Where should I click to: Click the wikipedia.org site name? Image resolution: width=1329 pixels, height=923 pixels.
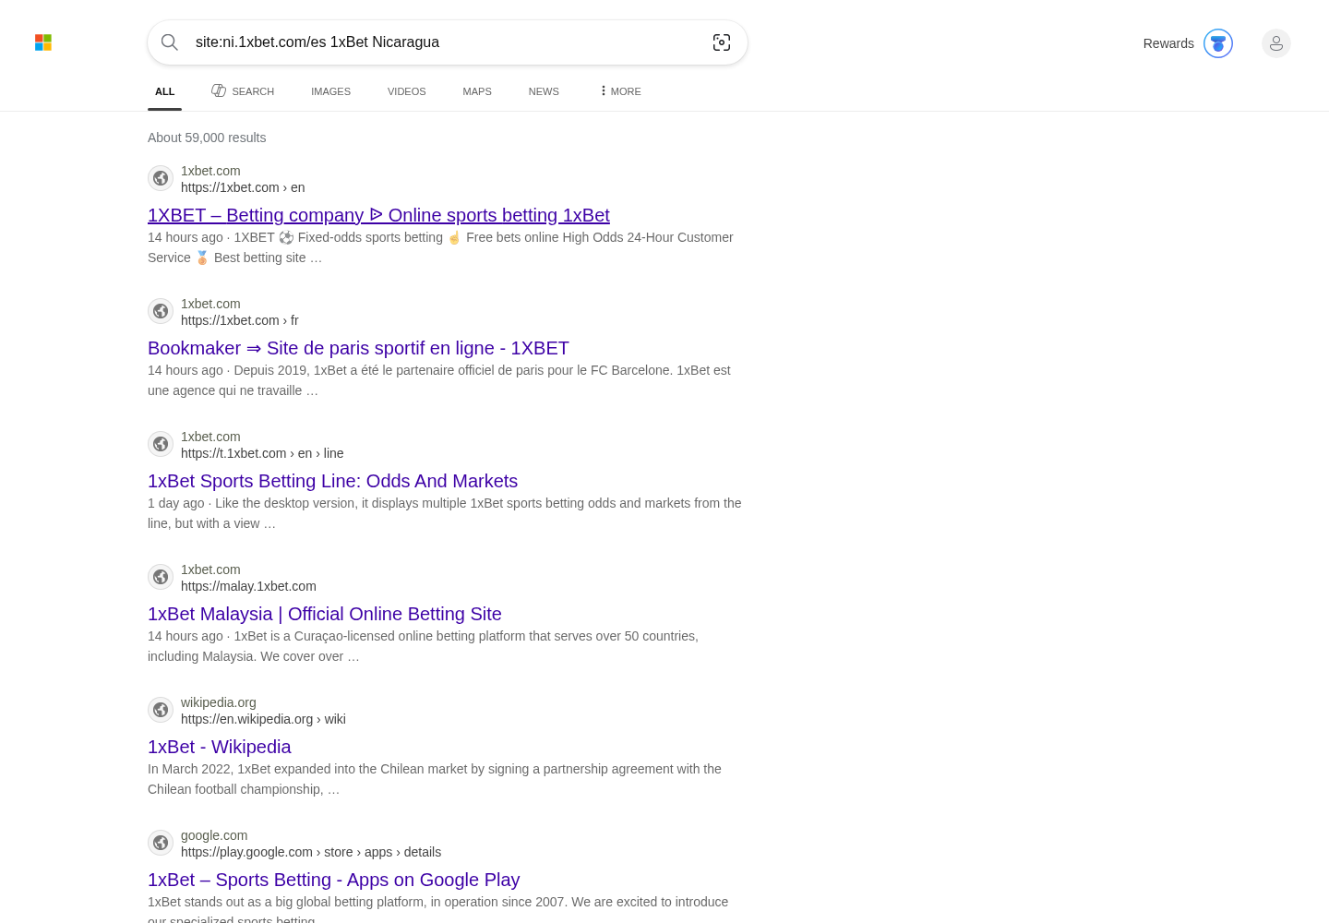tap(219, 702)
